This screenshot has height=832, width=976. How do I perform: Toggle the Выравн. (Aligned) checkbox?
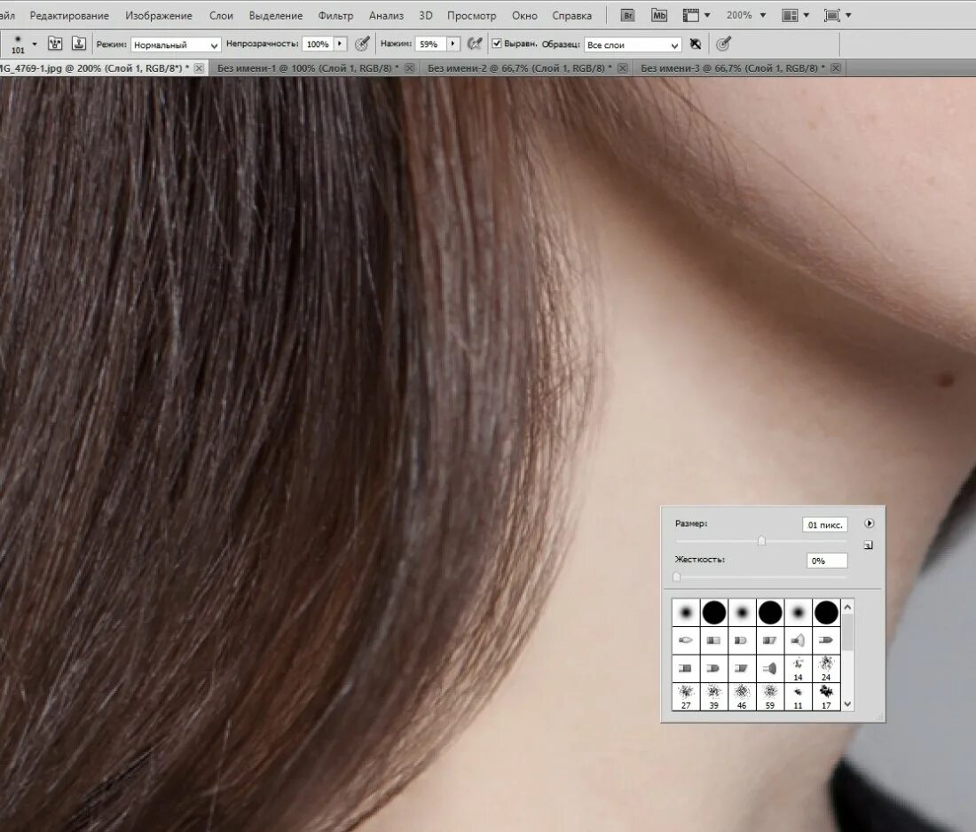point(497,43)
